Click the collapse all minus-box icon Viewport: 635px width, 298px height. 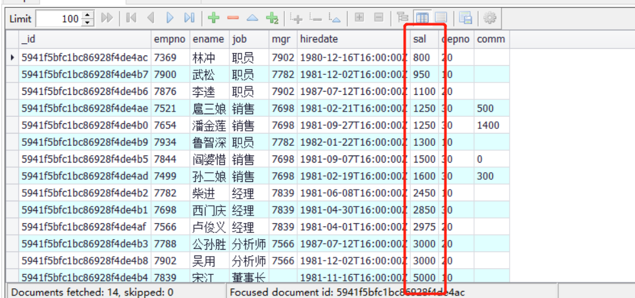[379, 18]
